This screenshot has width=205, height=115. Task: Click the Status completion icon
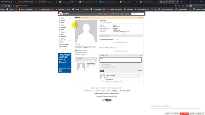coord(76,55)
